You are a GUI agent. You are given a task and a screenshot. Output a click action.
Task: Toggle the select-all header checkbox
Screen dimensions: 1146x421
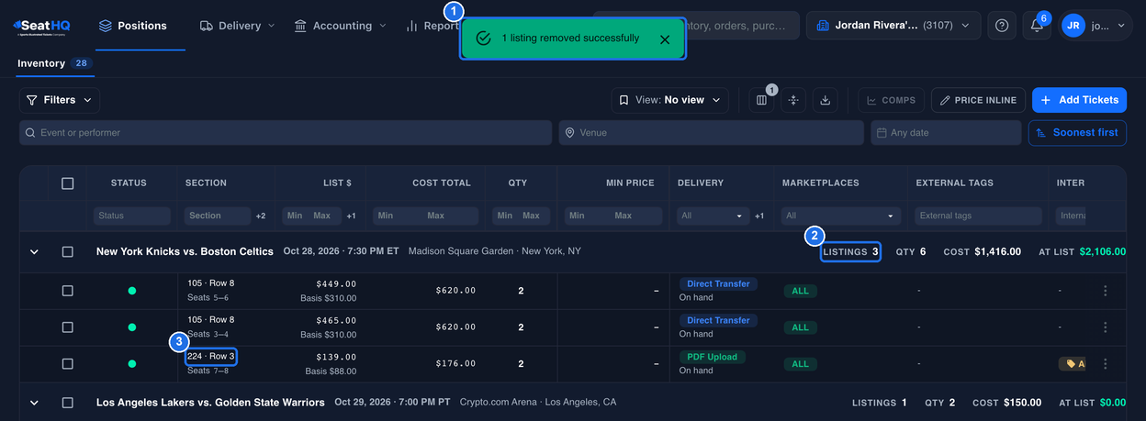(67, 183)
